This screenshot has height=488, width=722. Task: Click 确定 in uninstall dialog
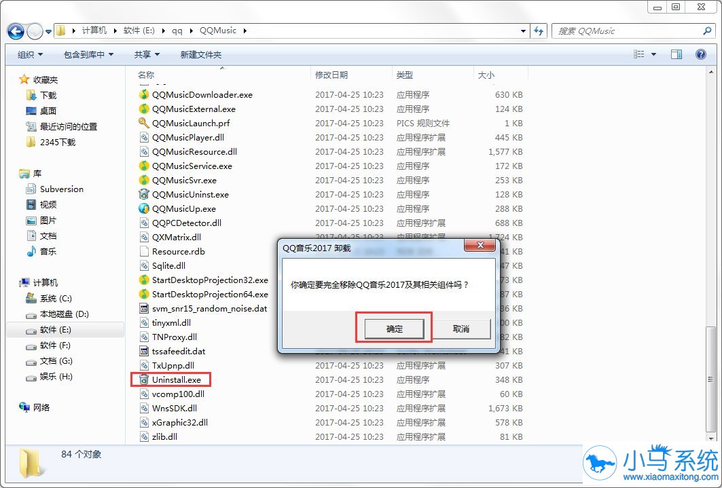394,329
